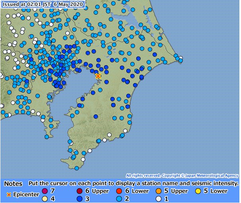
Task: Click the 5 Lower legend circle
Action: coord(198,191)
